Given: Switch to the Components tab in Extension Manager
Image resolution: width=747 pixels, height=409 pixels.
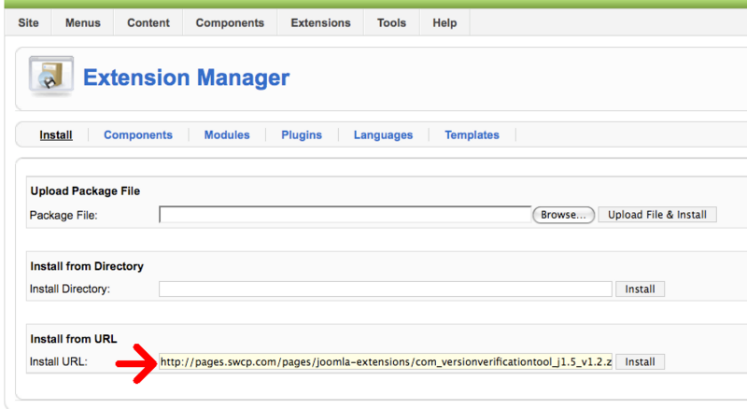Looking at the screenshot, I should (138, 134).
